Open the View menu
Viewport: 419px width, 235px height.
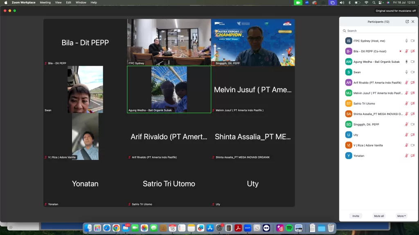click(59, 2)
